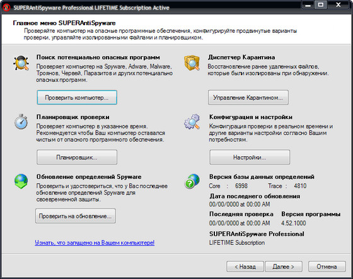Continue with Далее button
The image size is (353, 279).
coord(284,266)
